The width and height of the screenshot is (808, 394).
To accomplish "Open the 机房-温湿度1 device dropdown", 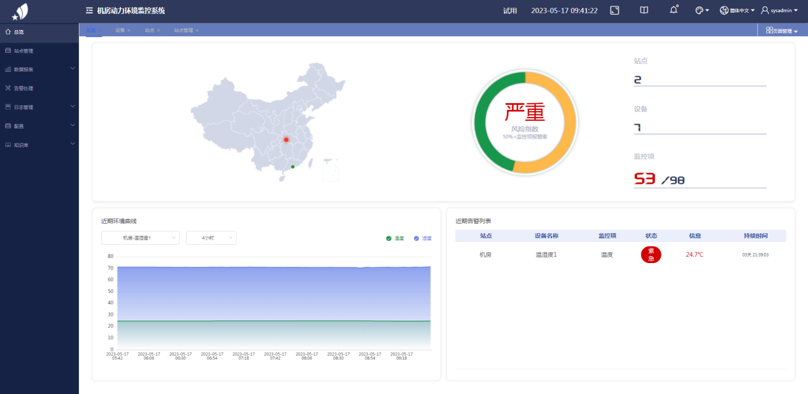I will tap(140, 238).
